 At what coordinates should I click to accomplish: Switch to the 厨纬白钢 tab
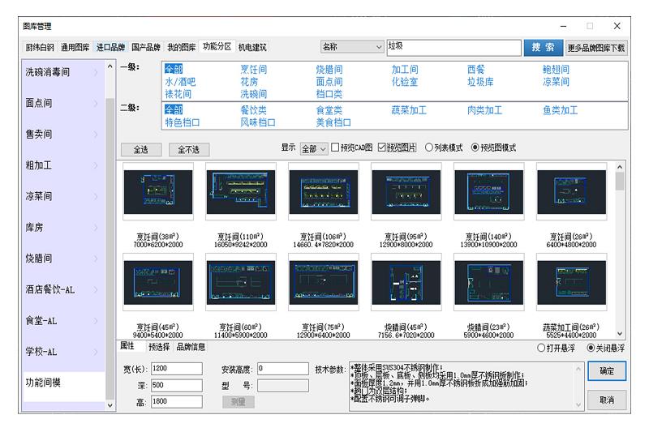tap(40, 48)
